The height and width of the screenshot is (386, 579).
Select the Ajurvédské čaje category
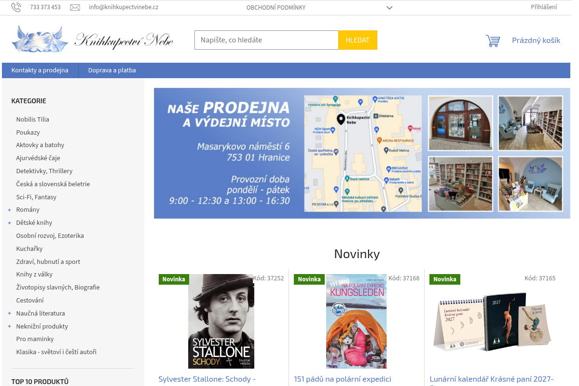[38, 158]
